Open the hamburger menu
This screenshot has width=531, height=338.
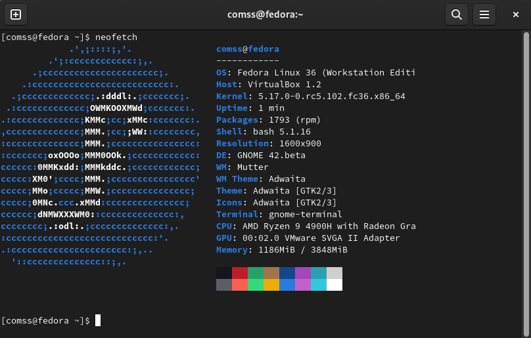(484, 14)
